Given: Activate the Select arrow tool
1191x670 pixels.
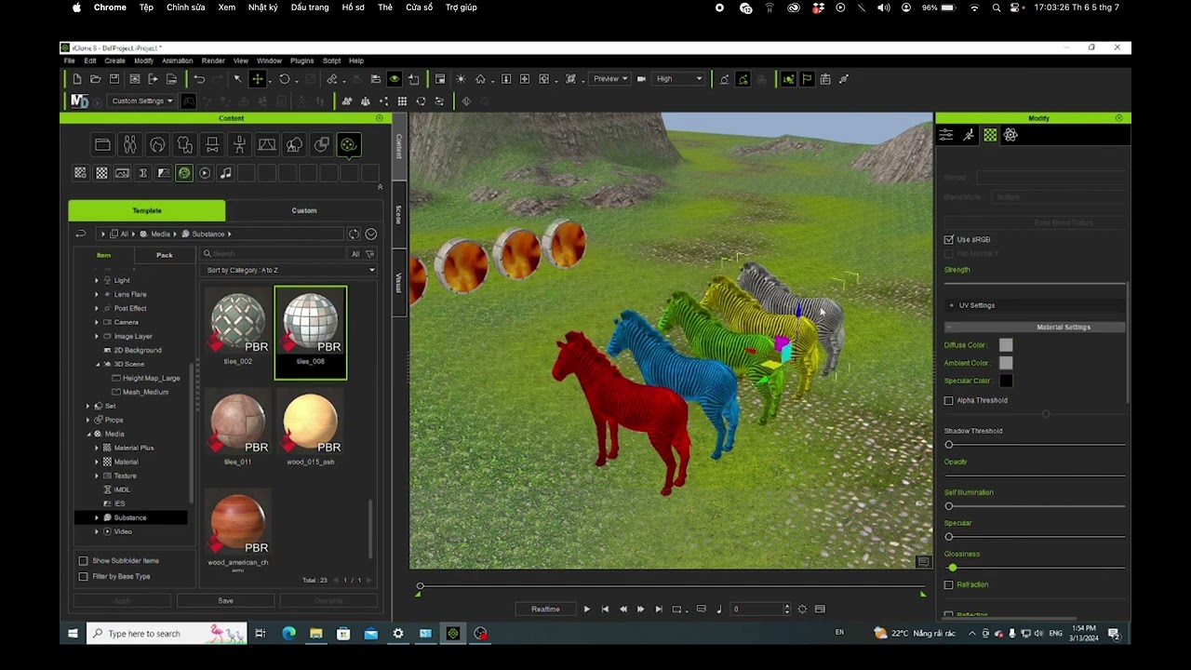Looking at the screenshot, I should [238, 79].
